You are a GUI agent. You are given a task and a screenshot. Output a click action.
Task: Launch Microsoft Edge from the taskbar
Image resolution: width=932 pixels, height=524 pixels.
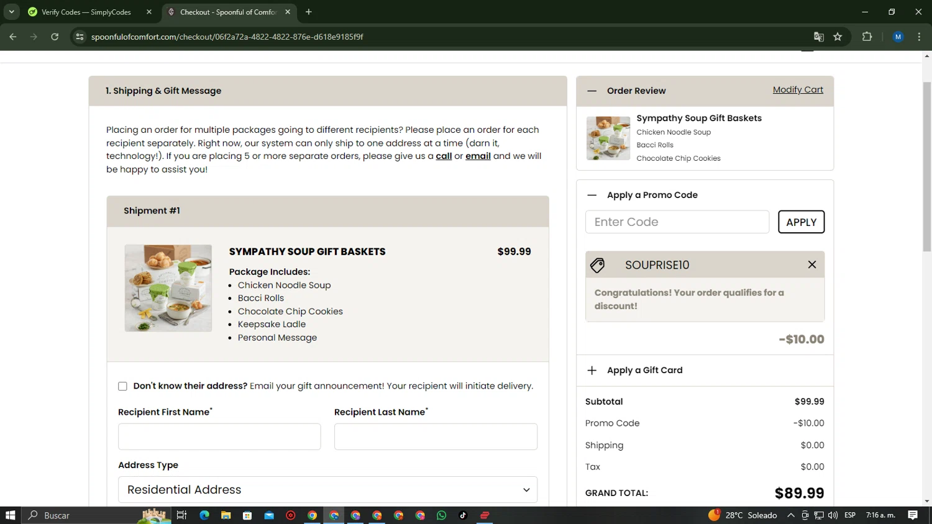[x=204, y=515]
